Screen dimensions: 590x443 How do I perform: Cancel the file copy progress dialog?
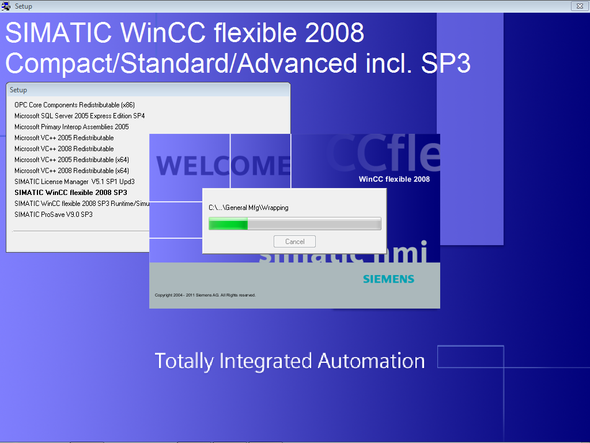point(294,242)
